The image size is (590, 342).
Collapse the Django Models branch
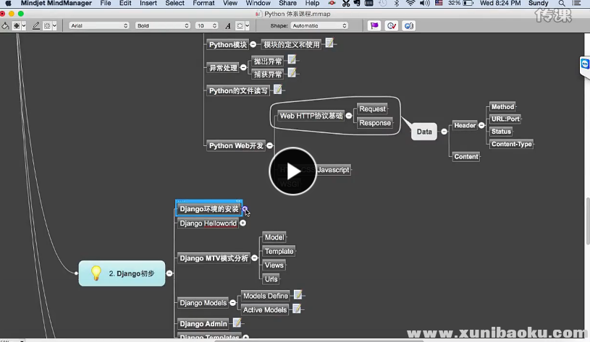pyautogui.click(x=233, y=303)
